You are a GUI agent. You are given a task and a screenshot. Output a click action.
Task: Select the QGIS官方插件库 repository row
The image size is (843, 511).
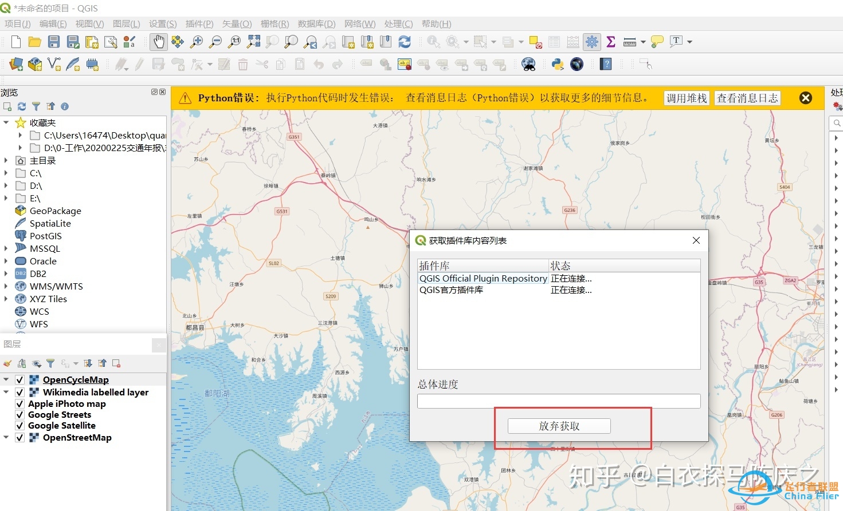tap(559, 290)
